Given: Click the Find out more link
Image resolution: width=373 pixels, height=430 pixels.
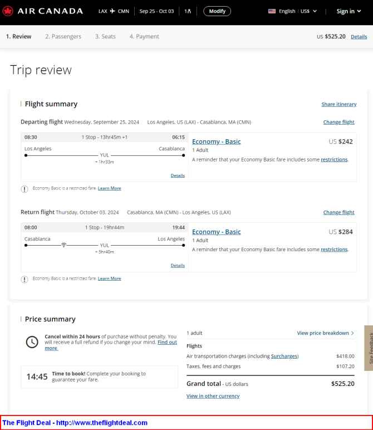Looking at the screenshot, I should point(167,342).
